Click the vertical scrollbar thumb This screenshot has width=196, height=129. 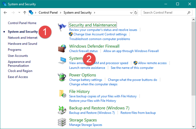click(x=193, y=58)
